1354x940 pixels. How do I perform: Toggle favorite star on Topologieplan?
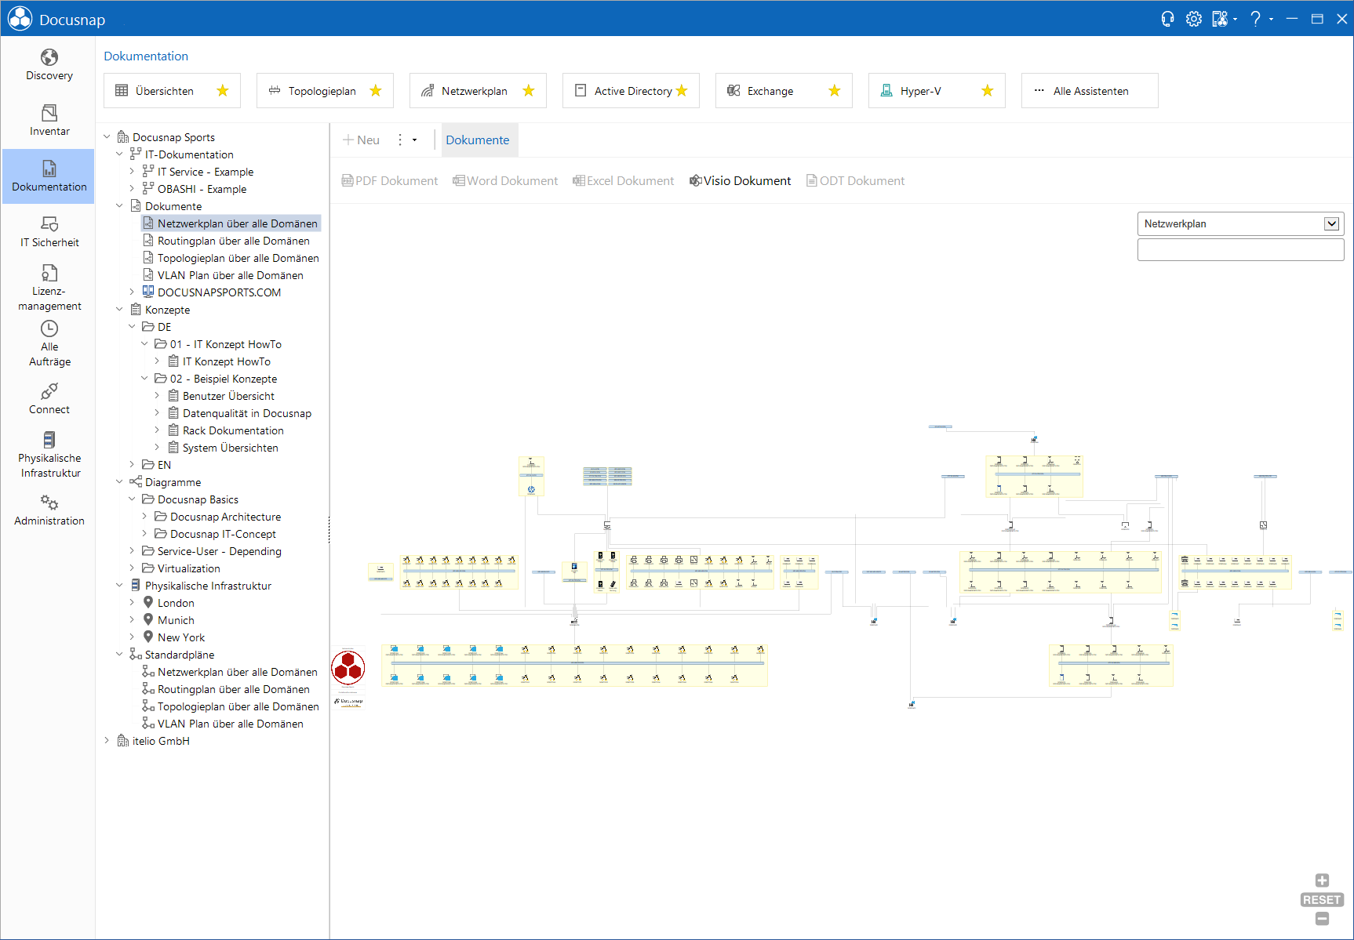[x=376, y=91]
